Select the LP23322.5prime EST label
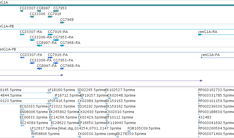This screenshot has height=138, width=234. [61, 106]
